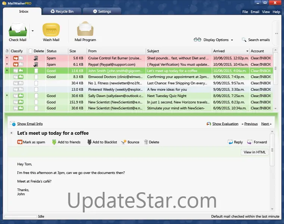284x224 pixels.
Task: Open the Mail Program icon
Action: tap(85, 29)
